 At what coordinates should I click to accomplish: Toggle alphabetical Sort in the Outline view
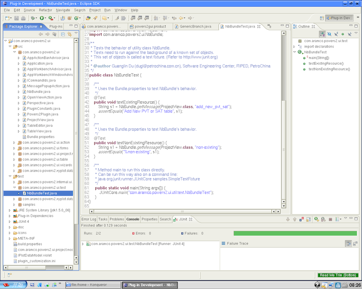tap(322, 34)
